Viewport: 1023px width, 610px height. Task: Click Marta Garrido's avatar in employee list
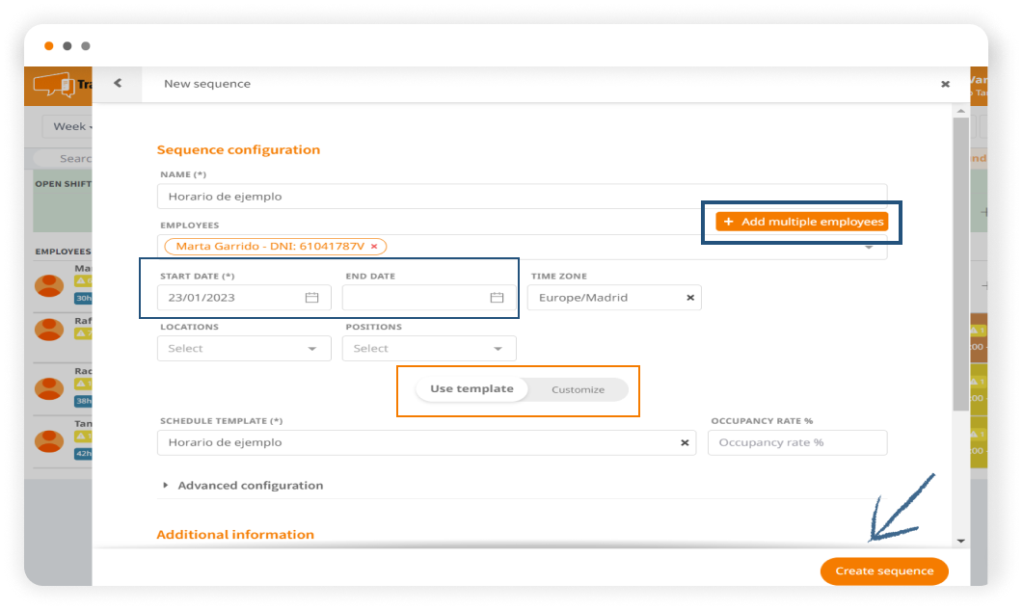tap(49, 285)
